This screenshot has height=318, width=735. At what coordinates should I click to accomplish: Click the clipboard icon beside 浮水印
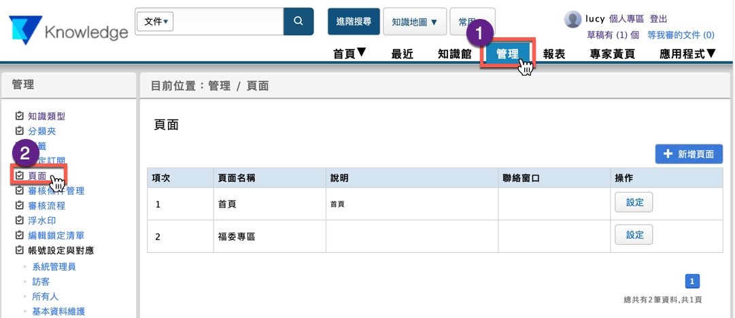point(19,220)
